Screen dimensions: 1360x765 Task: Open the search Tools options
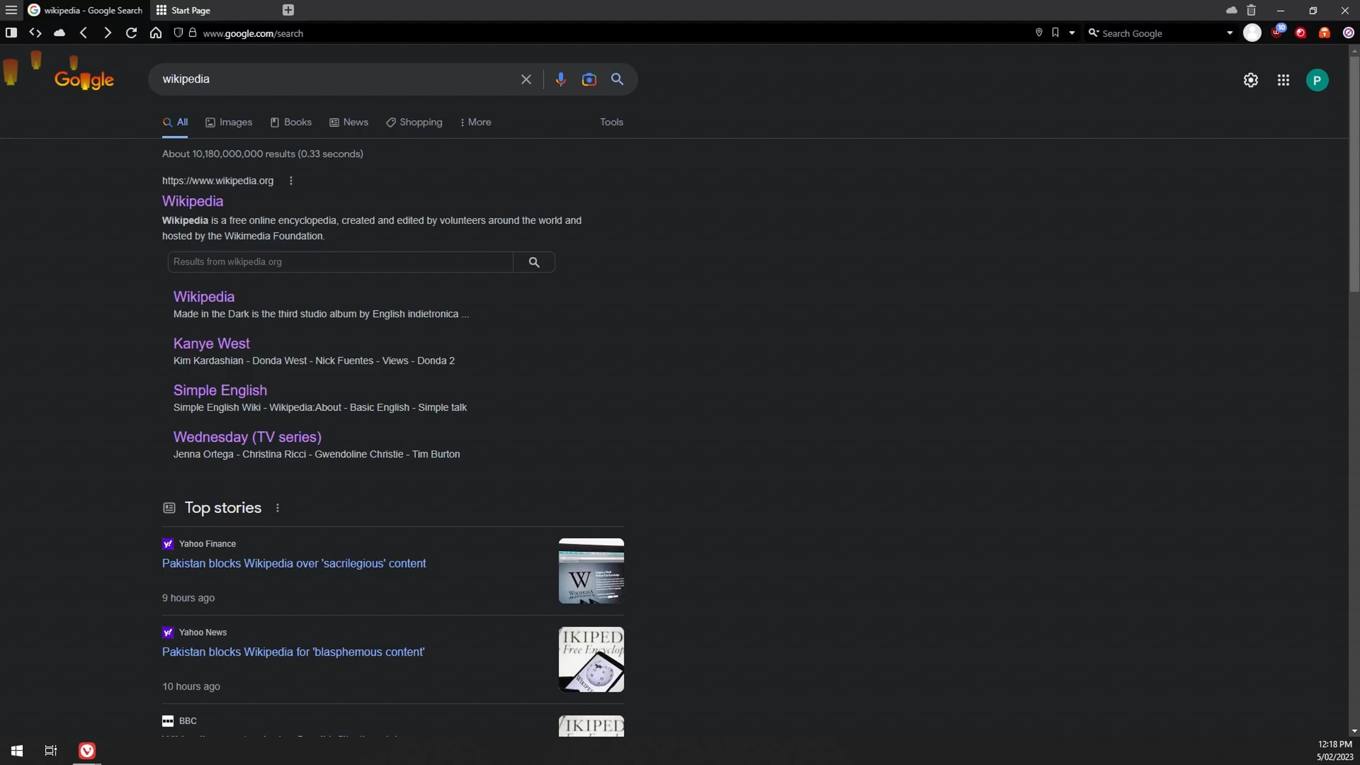click(611, 122)
